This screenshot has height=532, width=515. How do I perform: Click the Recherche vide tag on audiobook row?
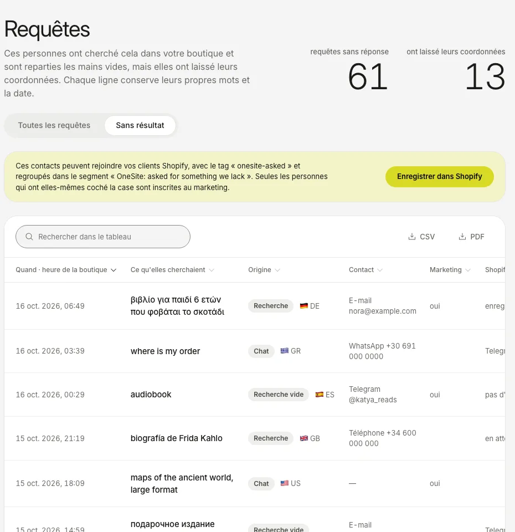(x=279, y=395)
